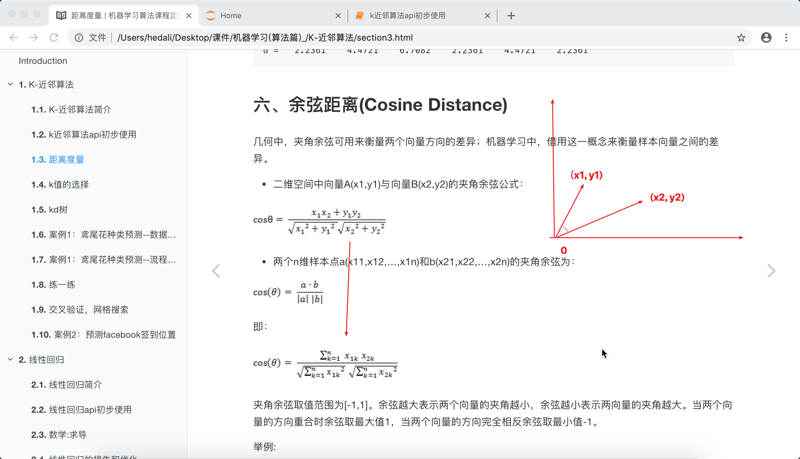Open a new browser tab
The width and height of the screenshot is (800, 459).
pos(511,15)
